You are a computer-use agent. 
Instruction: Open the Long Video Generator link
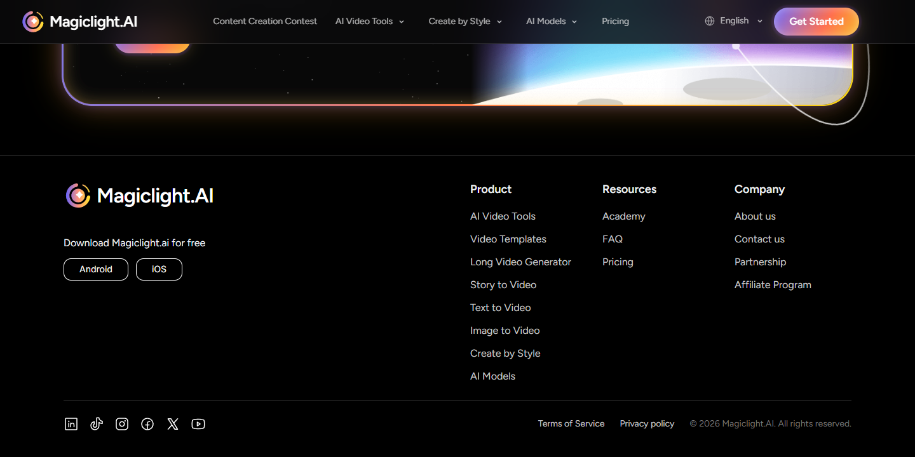coord(520,262)
